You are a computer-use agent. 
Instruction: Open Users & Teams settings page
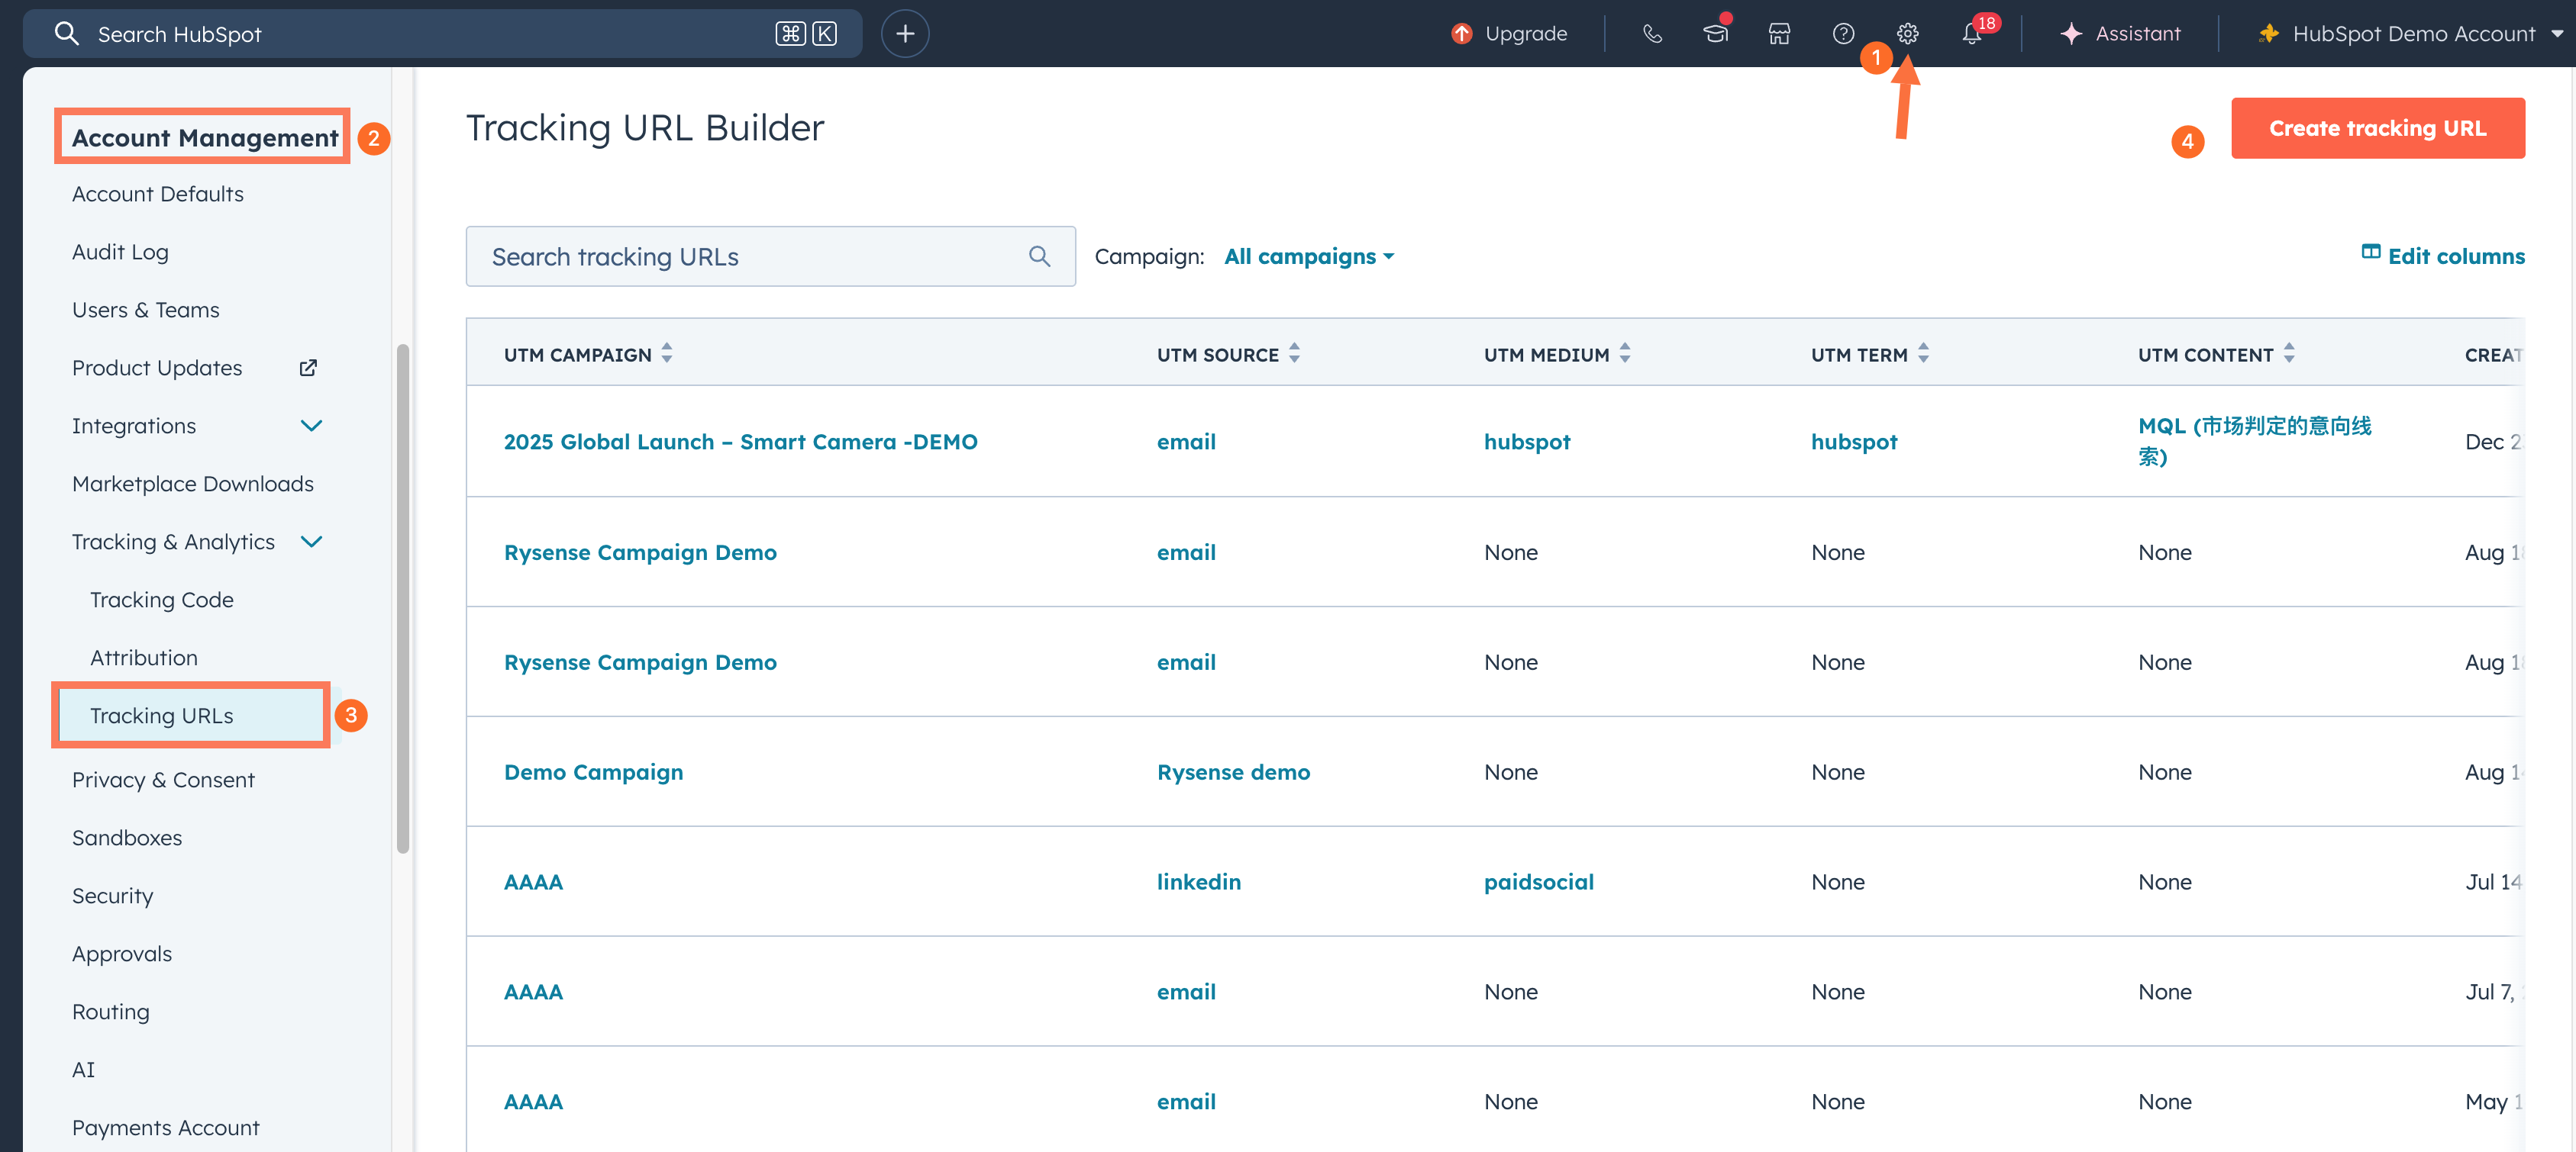pyautogui.click(x=146, y=310)
